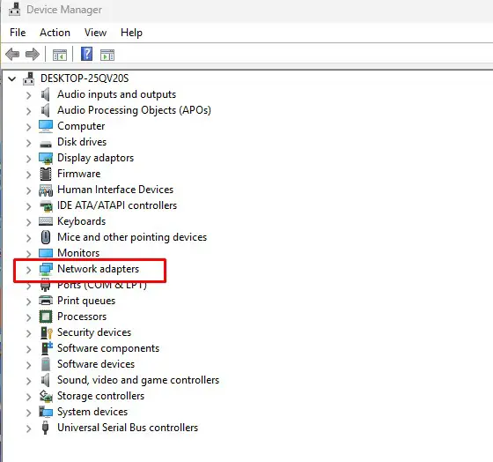Click the Processors chip icon
The image size is (493, 462).
[x=46, y=317]
